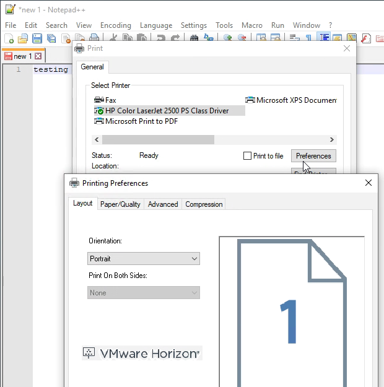Close the Print dialog

347,48
